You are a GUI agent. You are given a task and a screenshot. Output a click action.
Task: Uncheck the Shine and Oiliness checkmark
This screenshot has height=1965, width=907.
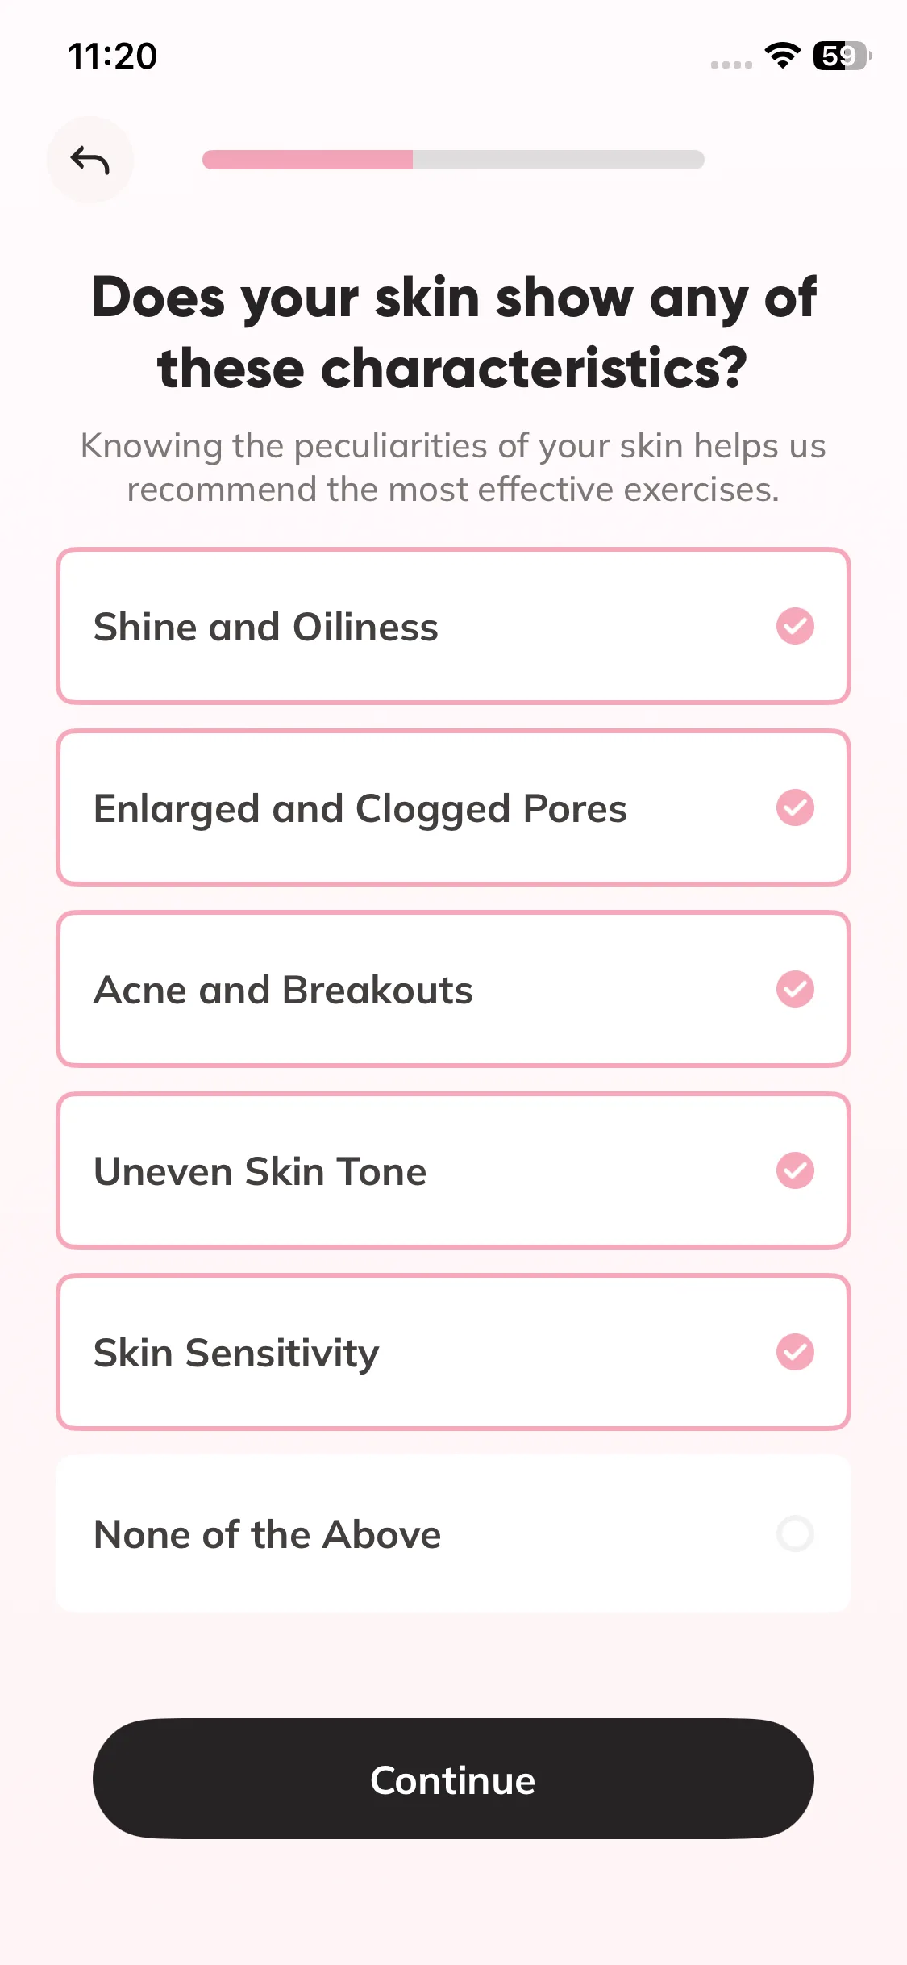pyautogui.click(x=795, y=626)
